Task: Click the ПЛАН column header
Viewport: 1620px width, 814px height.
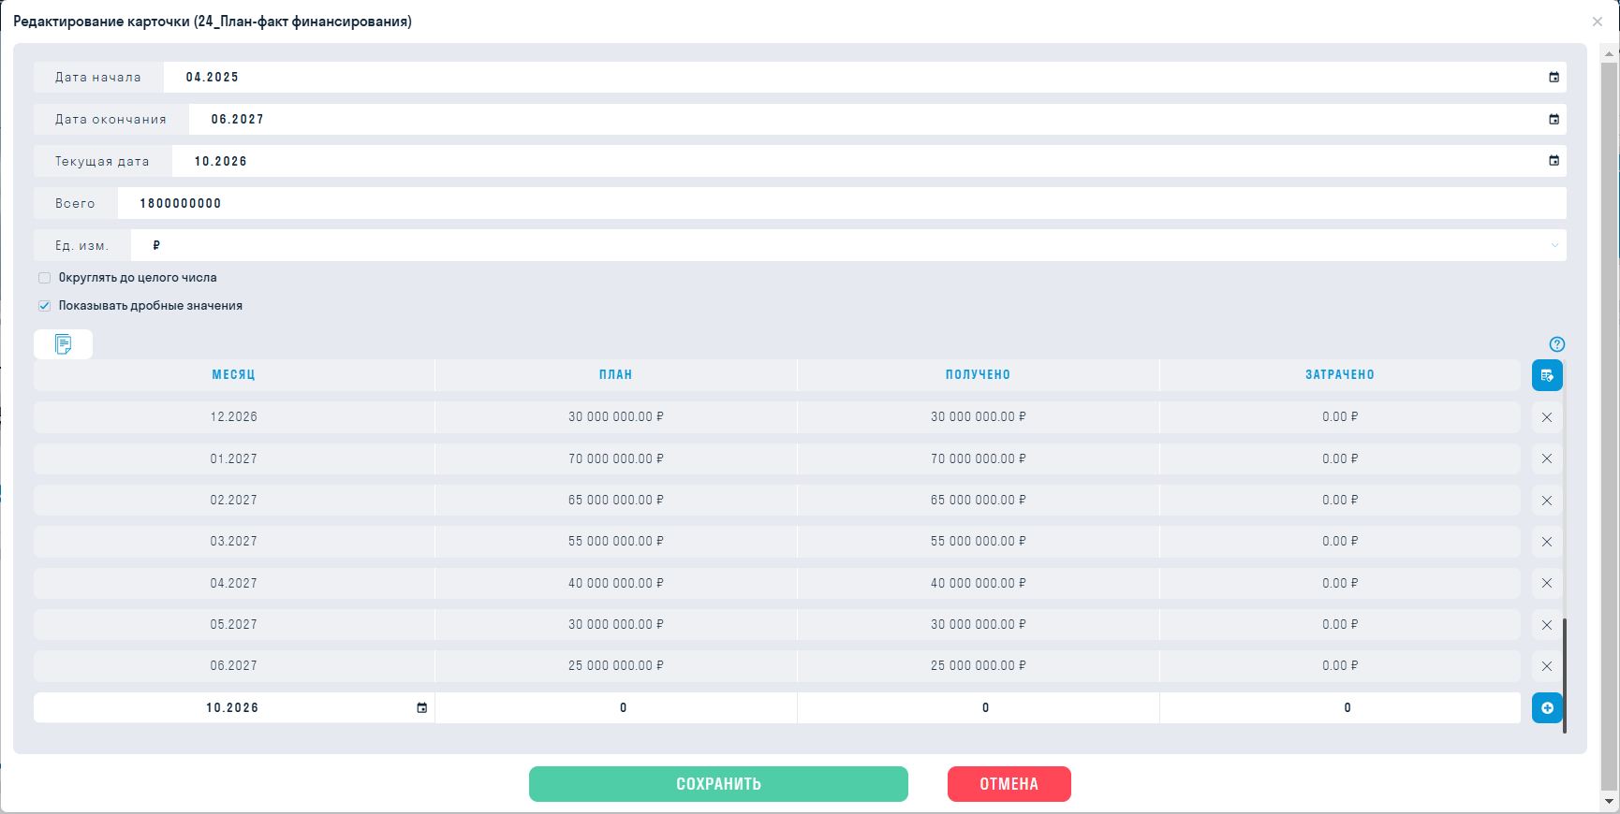Action: [616, 375]
